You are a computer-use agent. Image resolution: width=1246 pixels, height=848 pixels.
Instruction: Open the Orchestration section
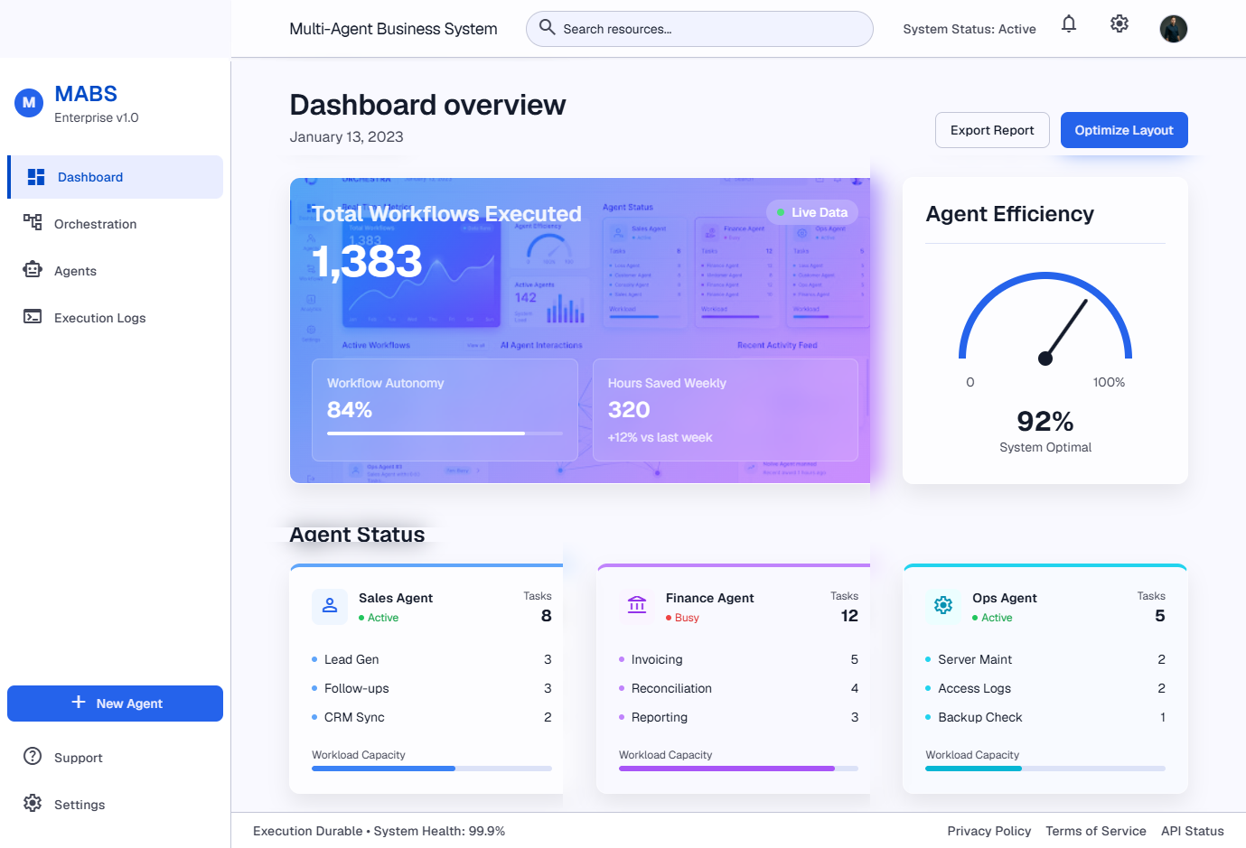click(x=116, y=224)
